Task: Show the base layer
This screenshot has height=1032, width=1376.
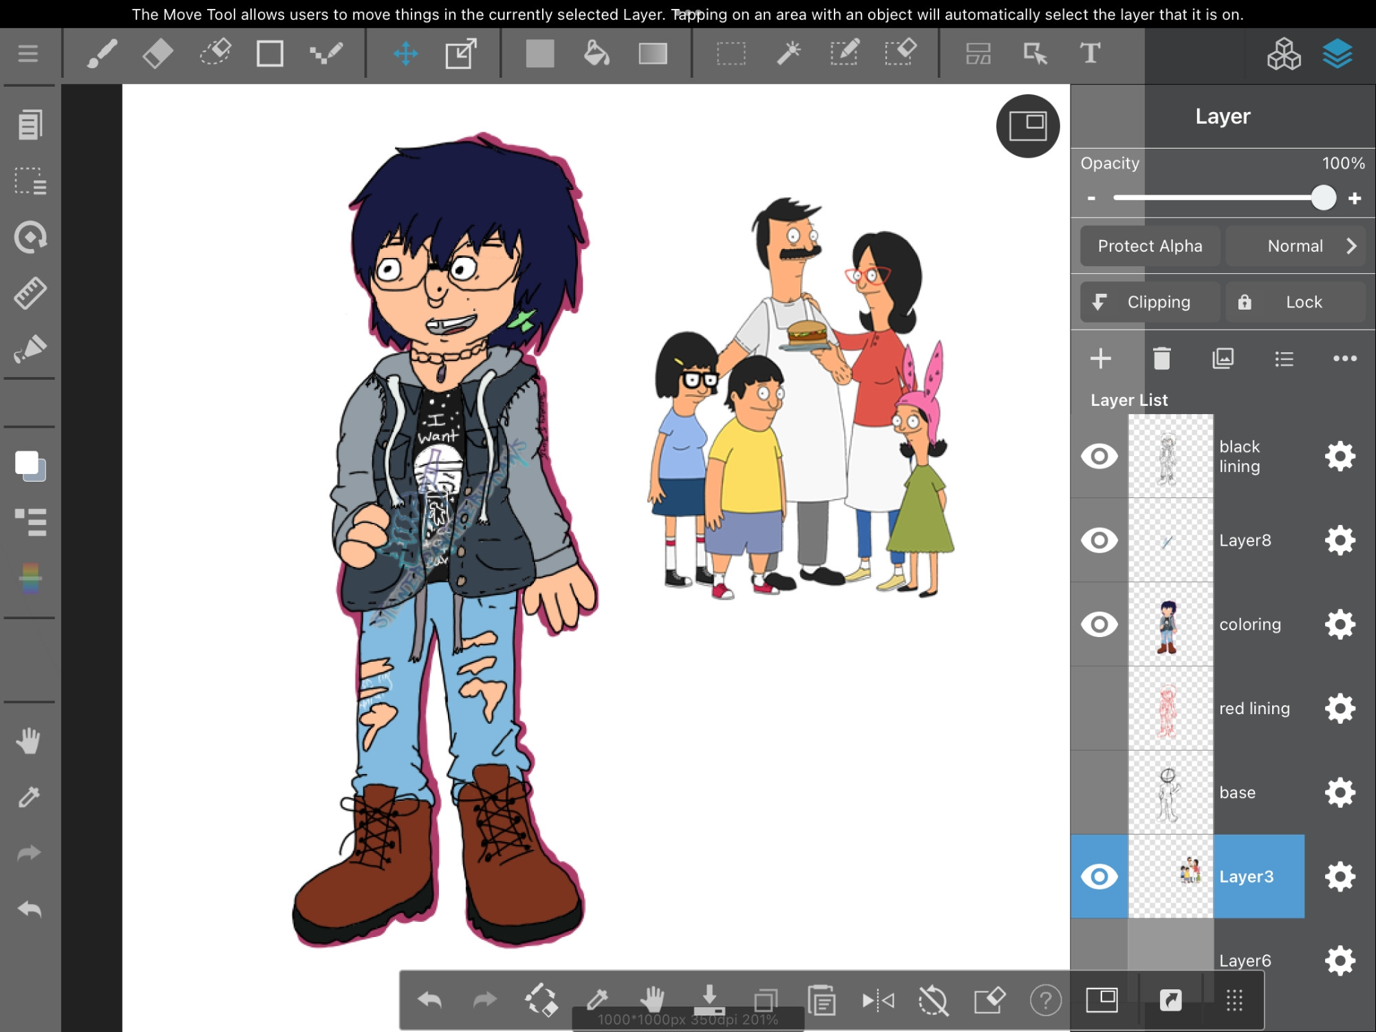Action: click(x=1099, y=792)
